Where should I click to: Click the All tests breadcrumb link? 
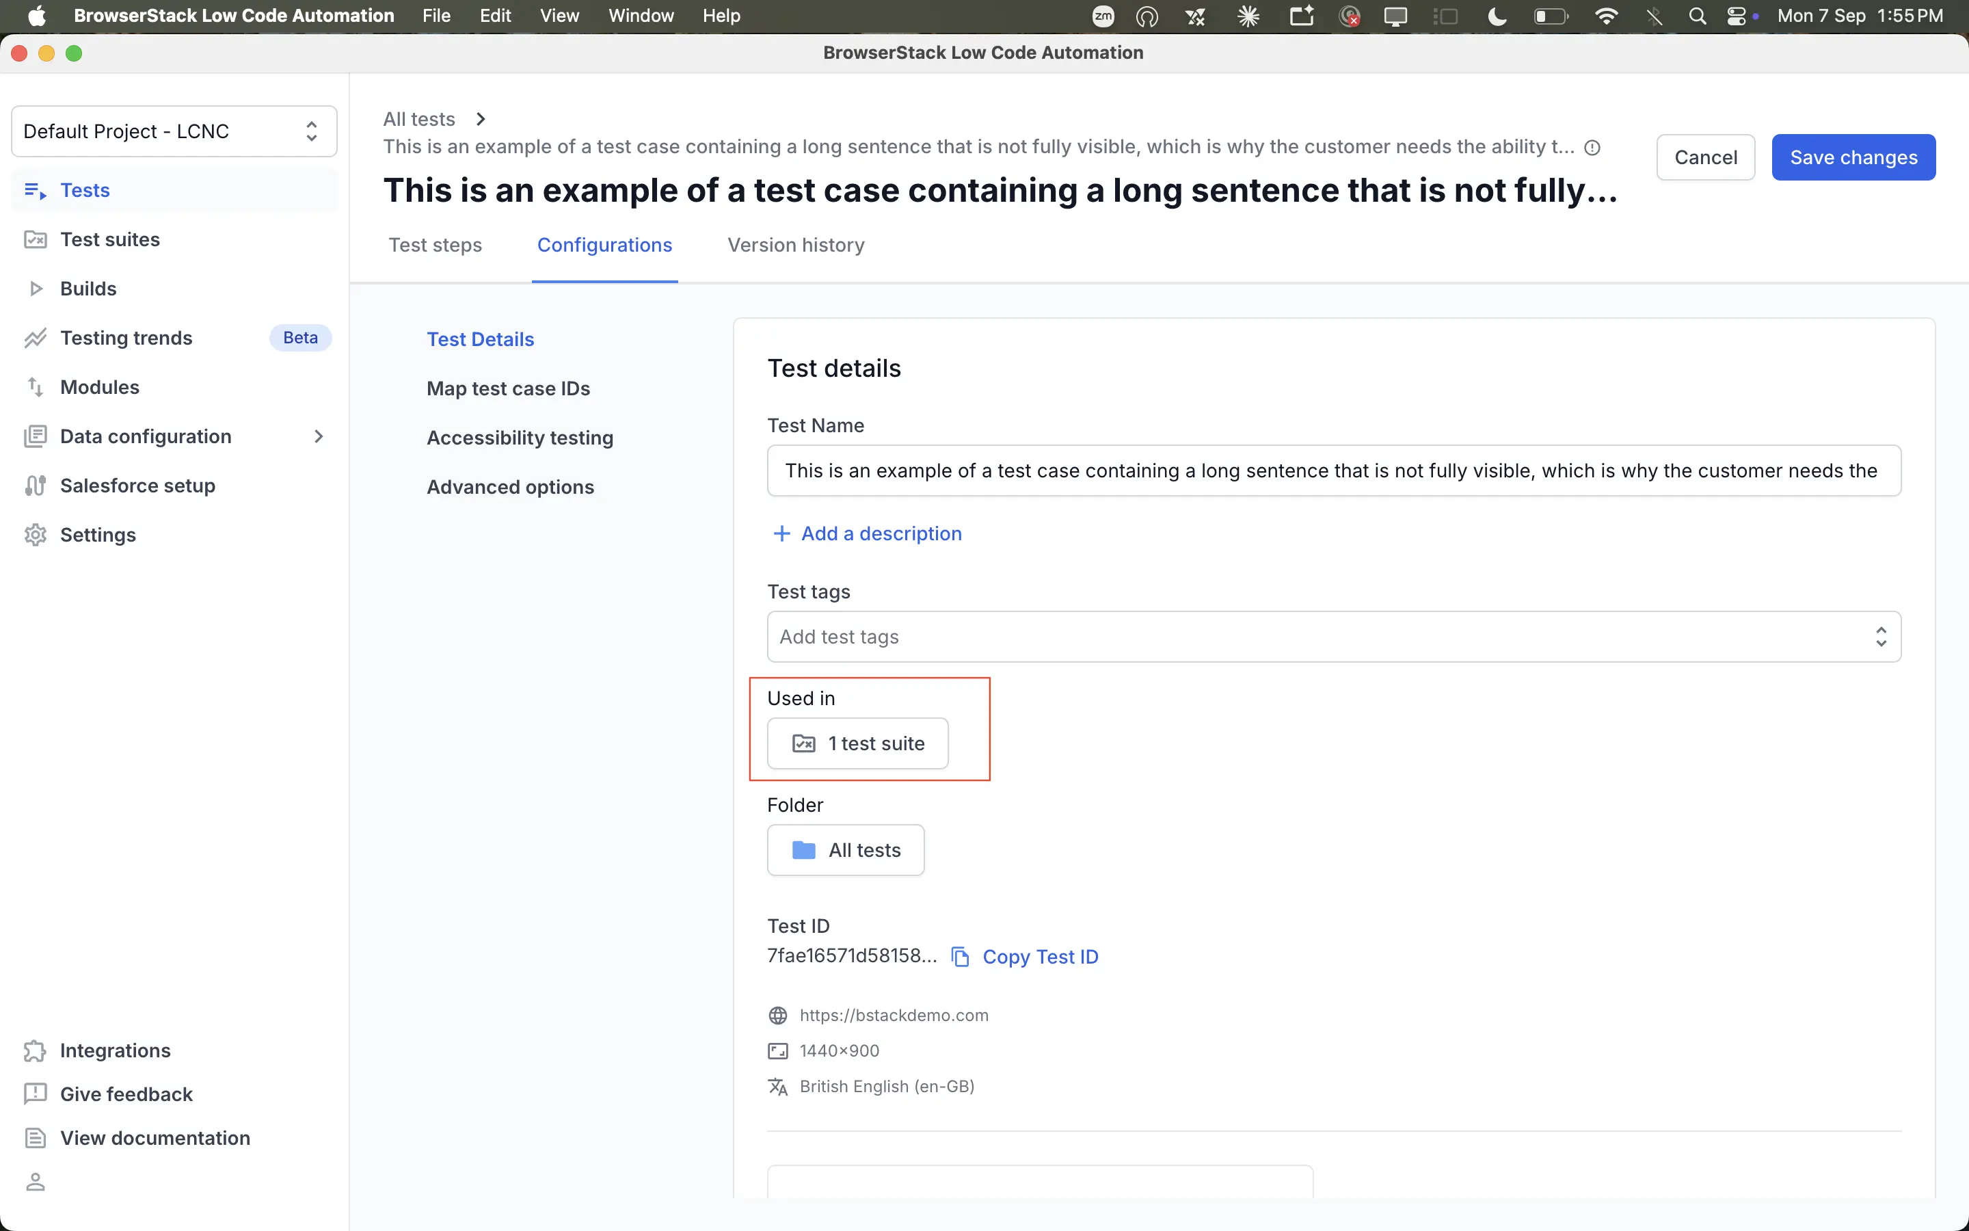pyautogui.click(x=419, y=119)
